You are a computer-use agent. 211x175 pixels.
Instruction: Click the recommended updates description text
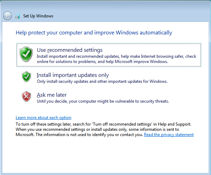(x=116, y=59)
